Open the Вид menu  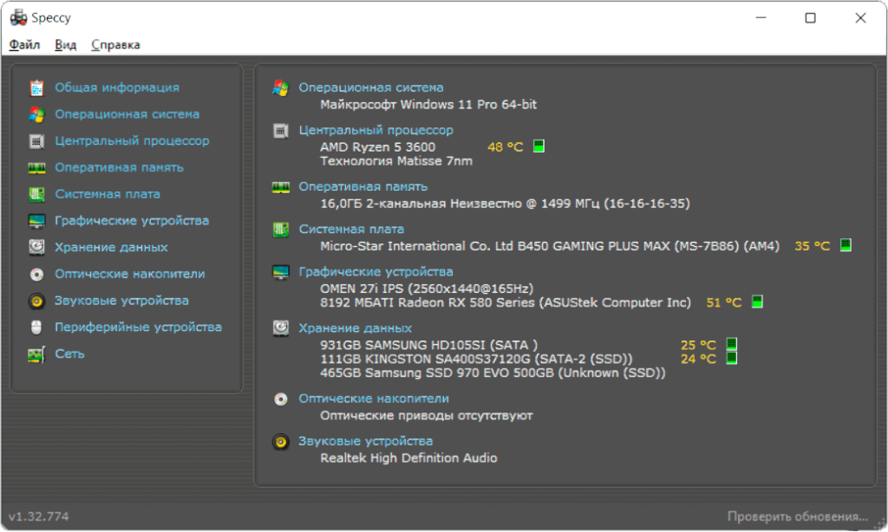(66, 45)
